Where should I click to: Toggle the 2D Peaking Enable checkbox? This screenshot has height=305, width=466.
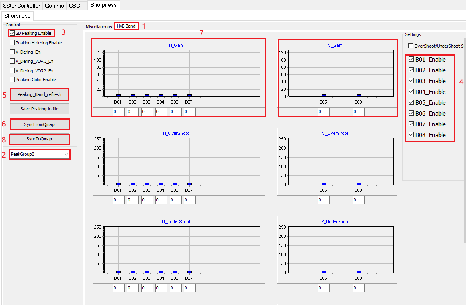point(12,33)
